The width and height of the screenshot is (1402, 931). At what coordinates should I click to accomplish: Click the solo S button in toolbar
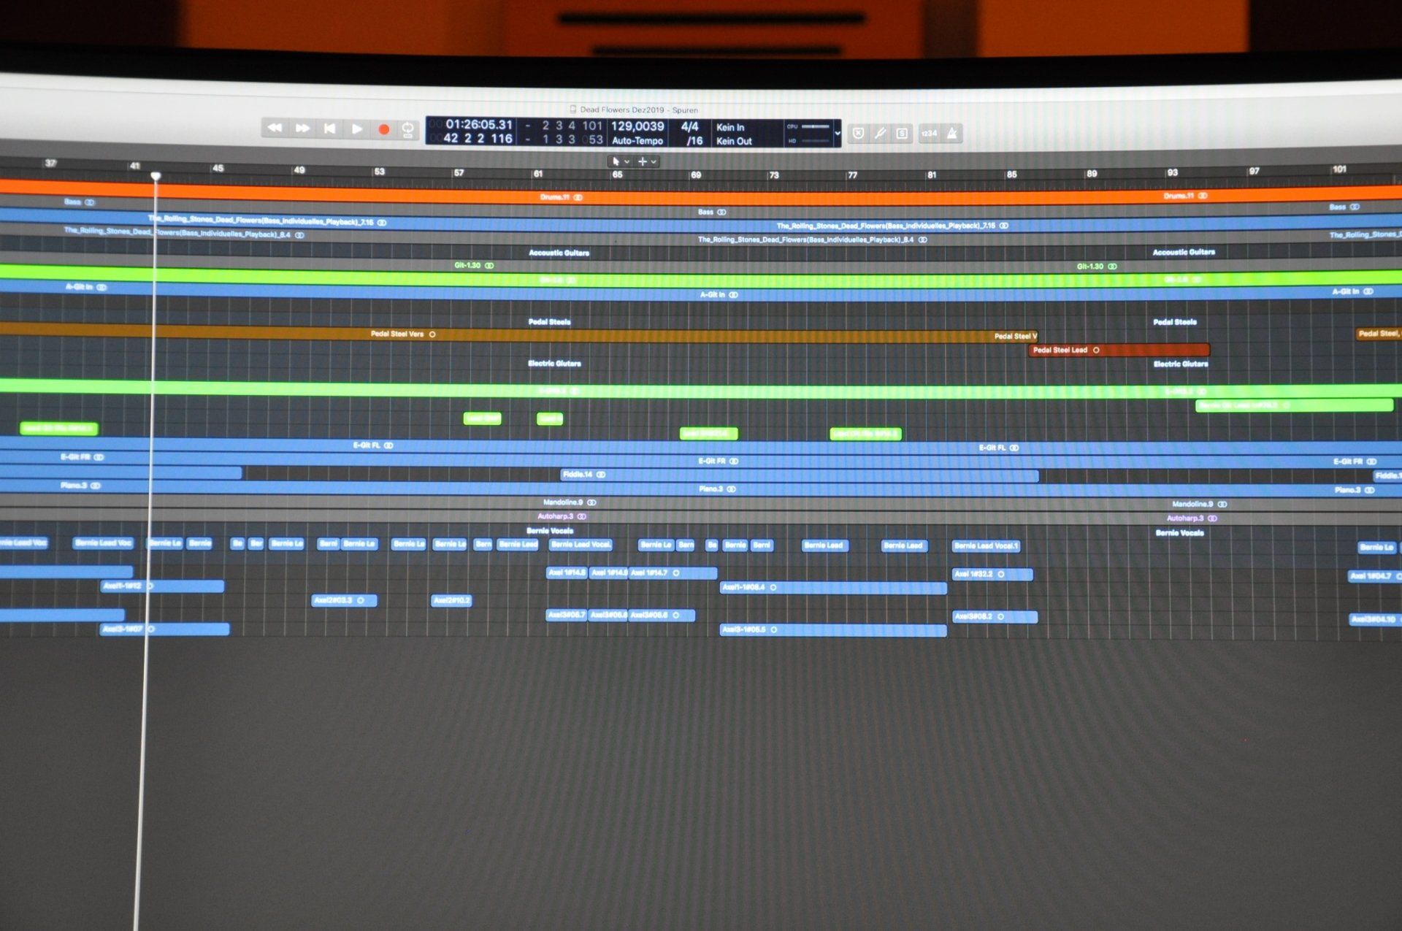tap(903, 134)
